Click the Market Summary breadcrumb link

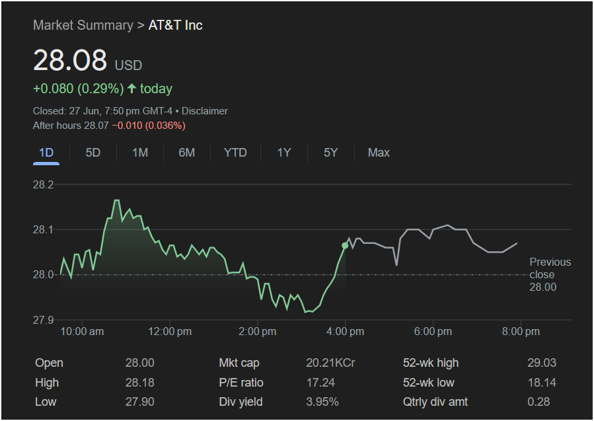pyautogui.click(x=83, y=25)
